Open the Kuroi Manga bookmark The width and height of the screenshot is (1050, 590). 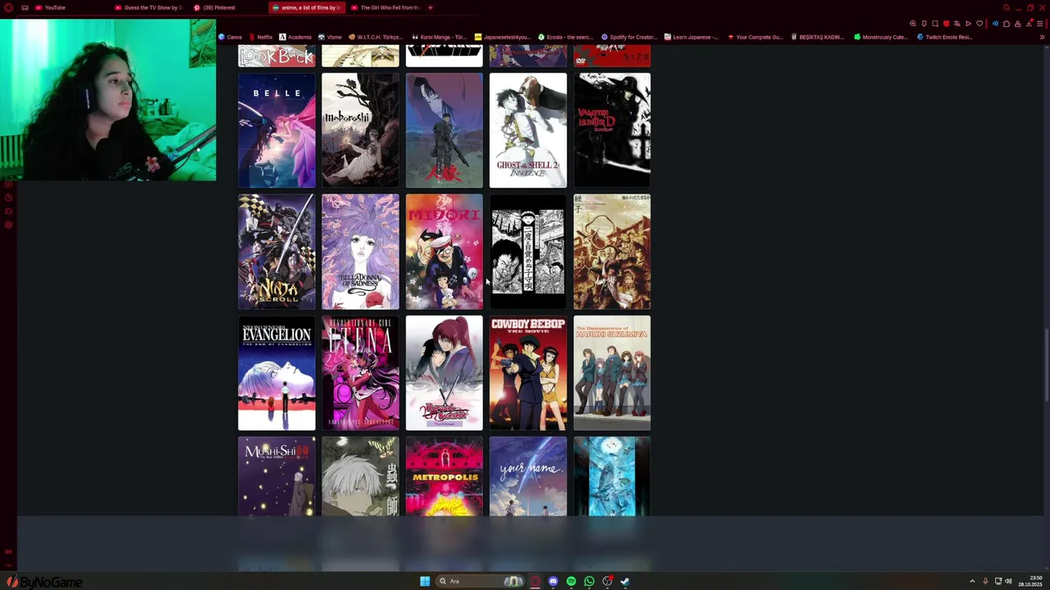coord(439,37)
